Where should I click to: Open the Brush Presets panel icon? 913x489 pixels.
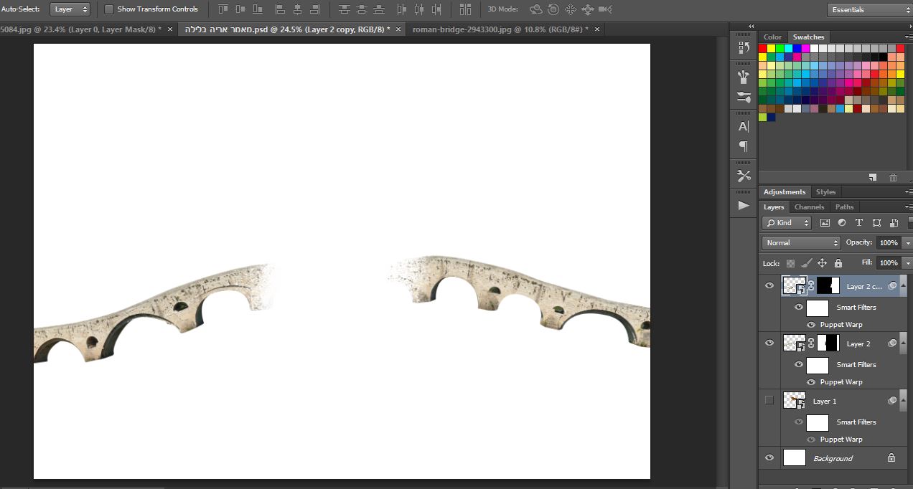pos(744,77)
